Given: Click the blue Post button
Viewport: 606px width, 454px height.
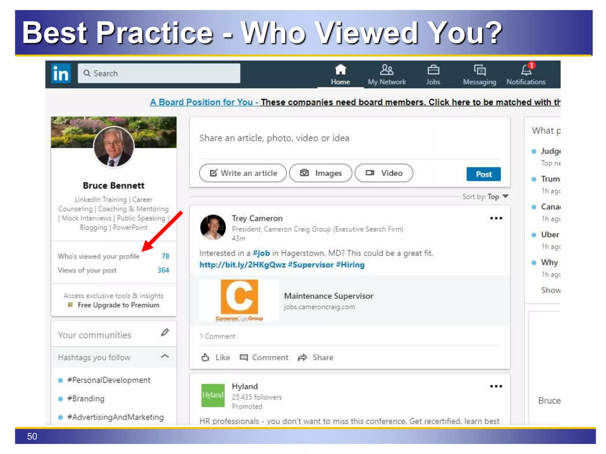Looking at the screenshot, I should pos(483,174).
